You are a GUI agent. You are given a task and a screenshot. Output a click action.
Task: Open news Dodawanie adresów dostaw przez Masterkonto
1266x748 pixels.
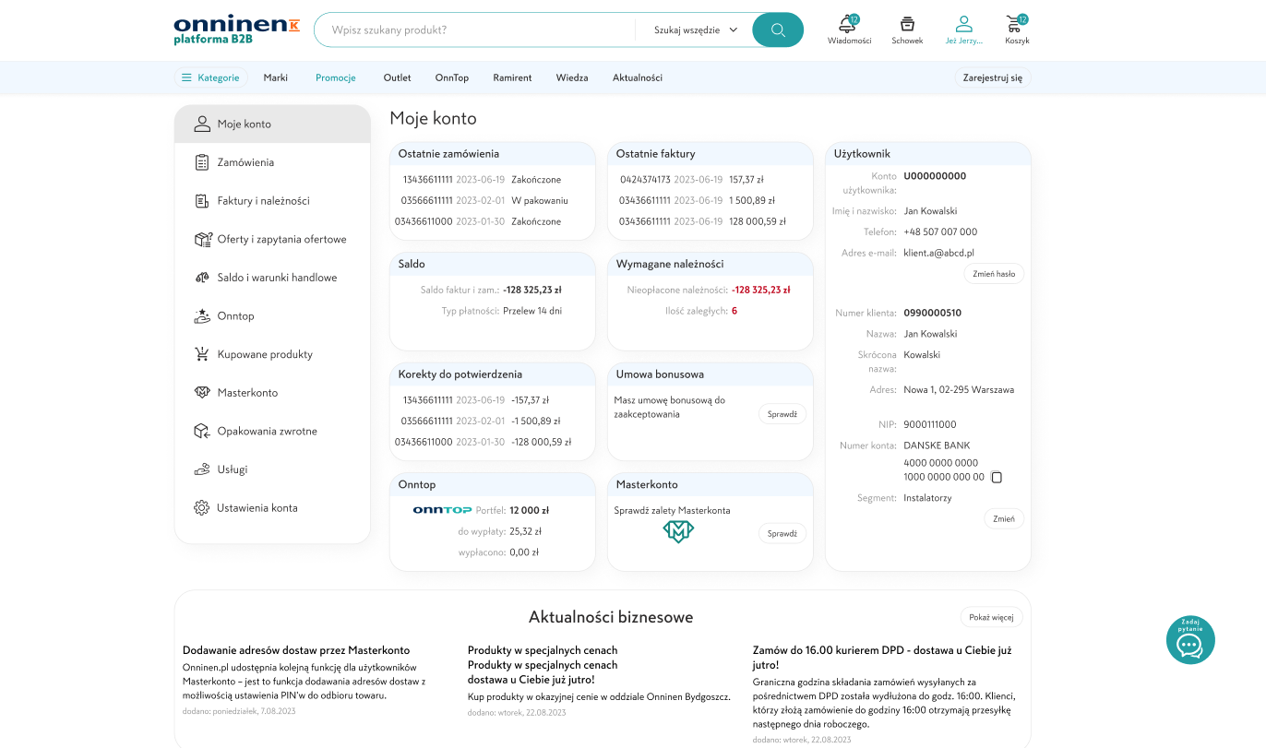tap(296, 650)
